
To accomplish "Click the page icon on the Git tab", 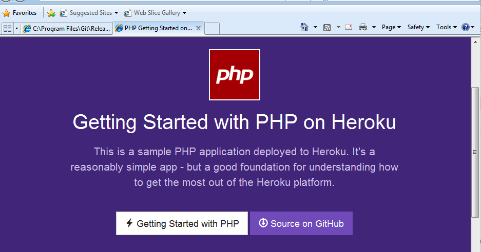I will pos(27,29).
